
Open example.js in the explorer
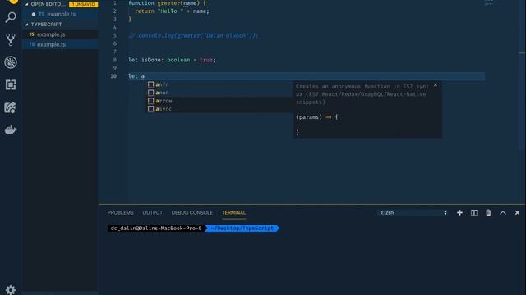[x=60, y=34]
